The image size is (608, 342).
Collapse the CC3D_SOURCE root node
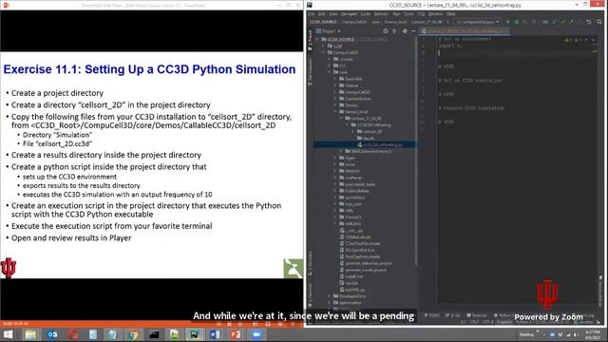[x=317, y=39]
